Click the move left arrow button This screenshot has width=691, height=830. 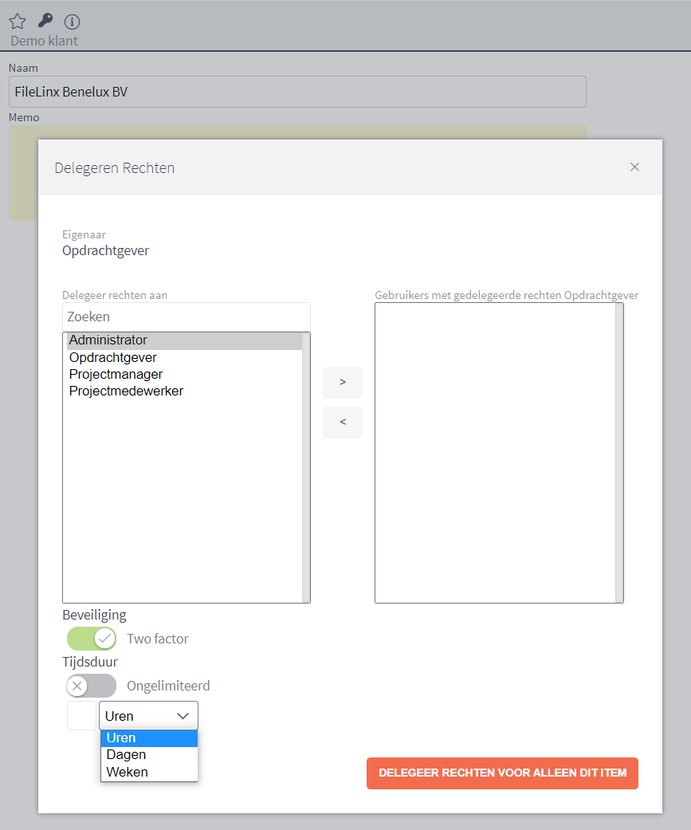(x=343, y=423)
